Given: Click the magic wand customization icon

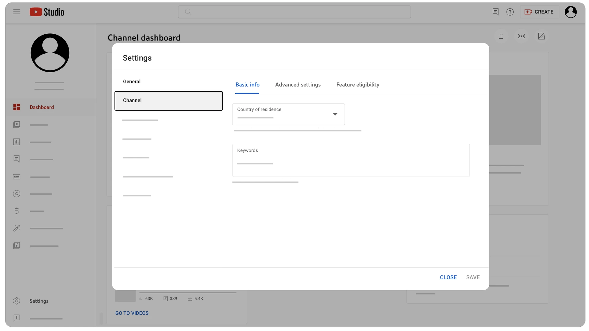Looking at the screenshot, I should point(17,228).
